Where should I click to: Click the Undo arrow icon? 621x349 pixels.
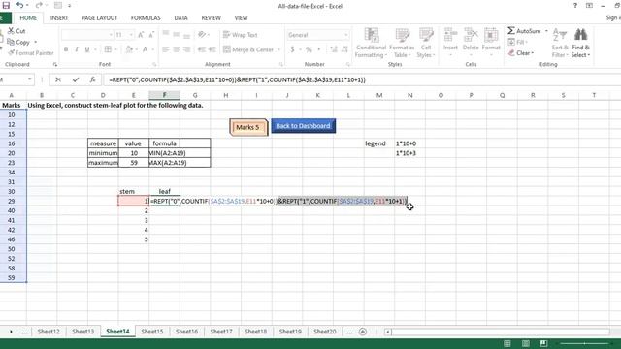[x=19, y=5]
